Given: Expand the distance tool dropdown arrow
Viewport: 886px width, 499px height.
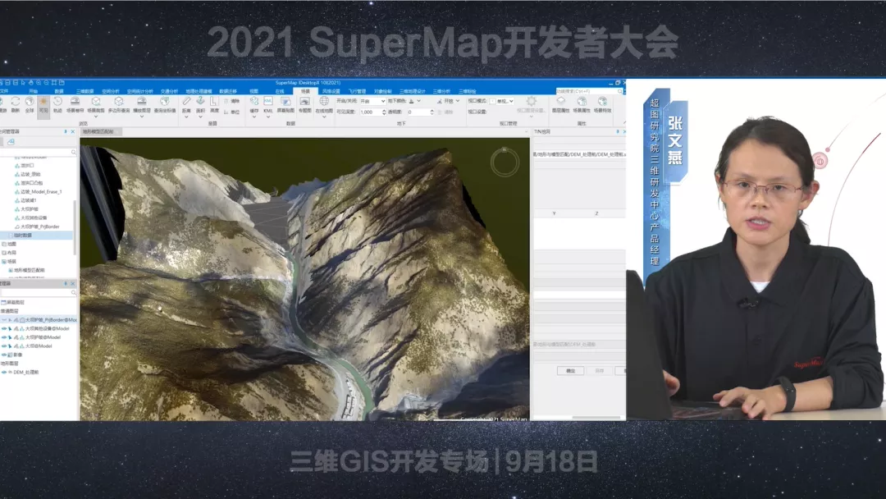Looking at the screenshot, I should pos(186,117).
